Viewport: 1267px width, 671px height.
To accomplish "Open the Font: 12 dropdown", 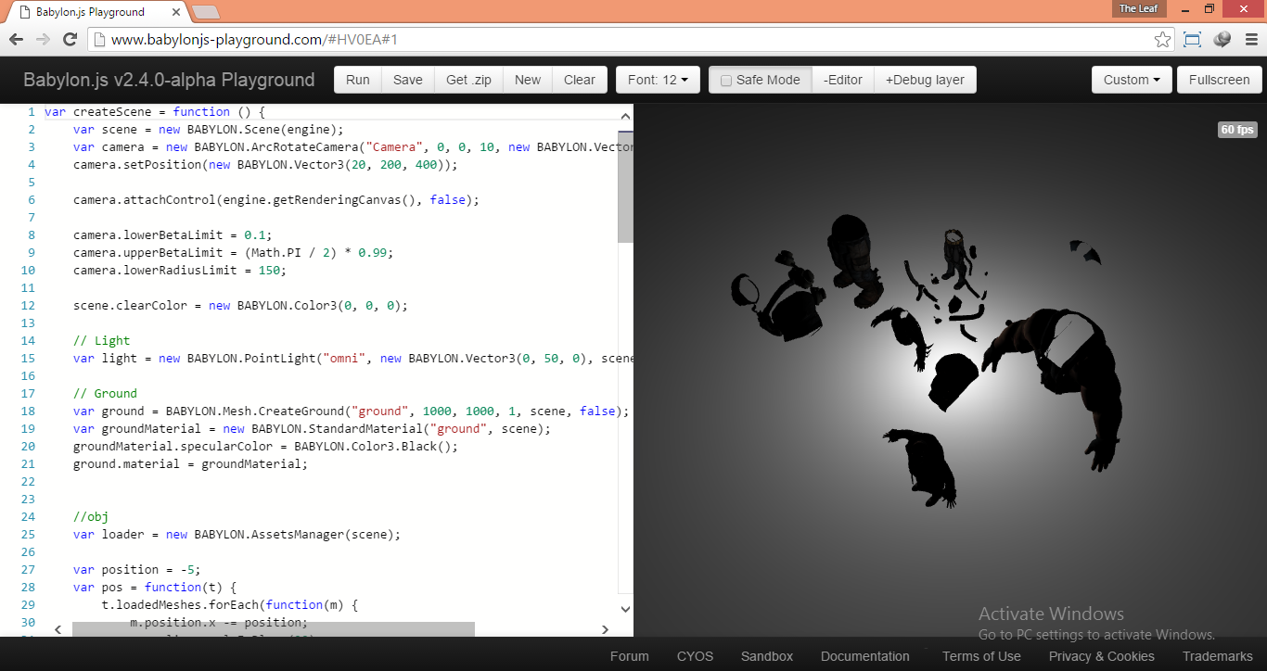I will (x=658, y=80).
